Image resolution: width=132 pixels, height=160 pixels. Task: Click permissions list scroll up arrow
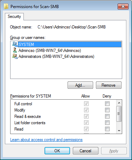(x=119, y=103)
